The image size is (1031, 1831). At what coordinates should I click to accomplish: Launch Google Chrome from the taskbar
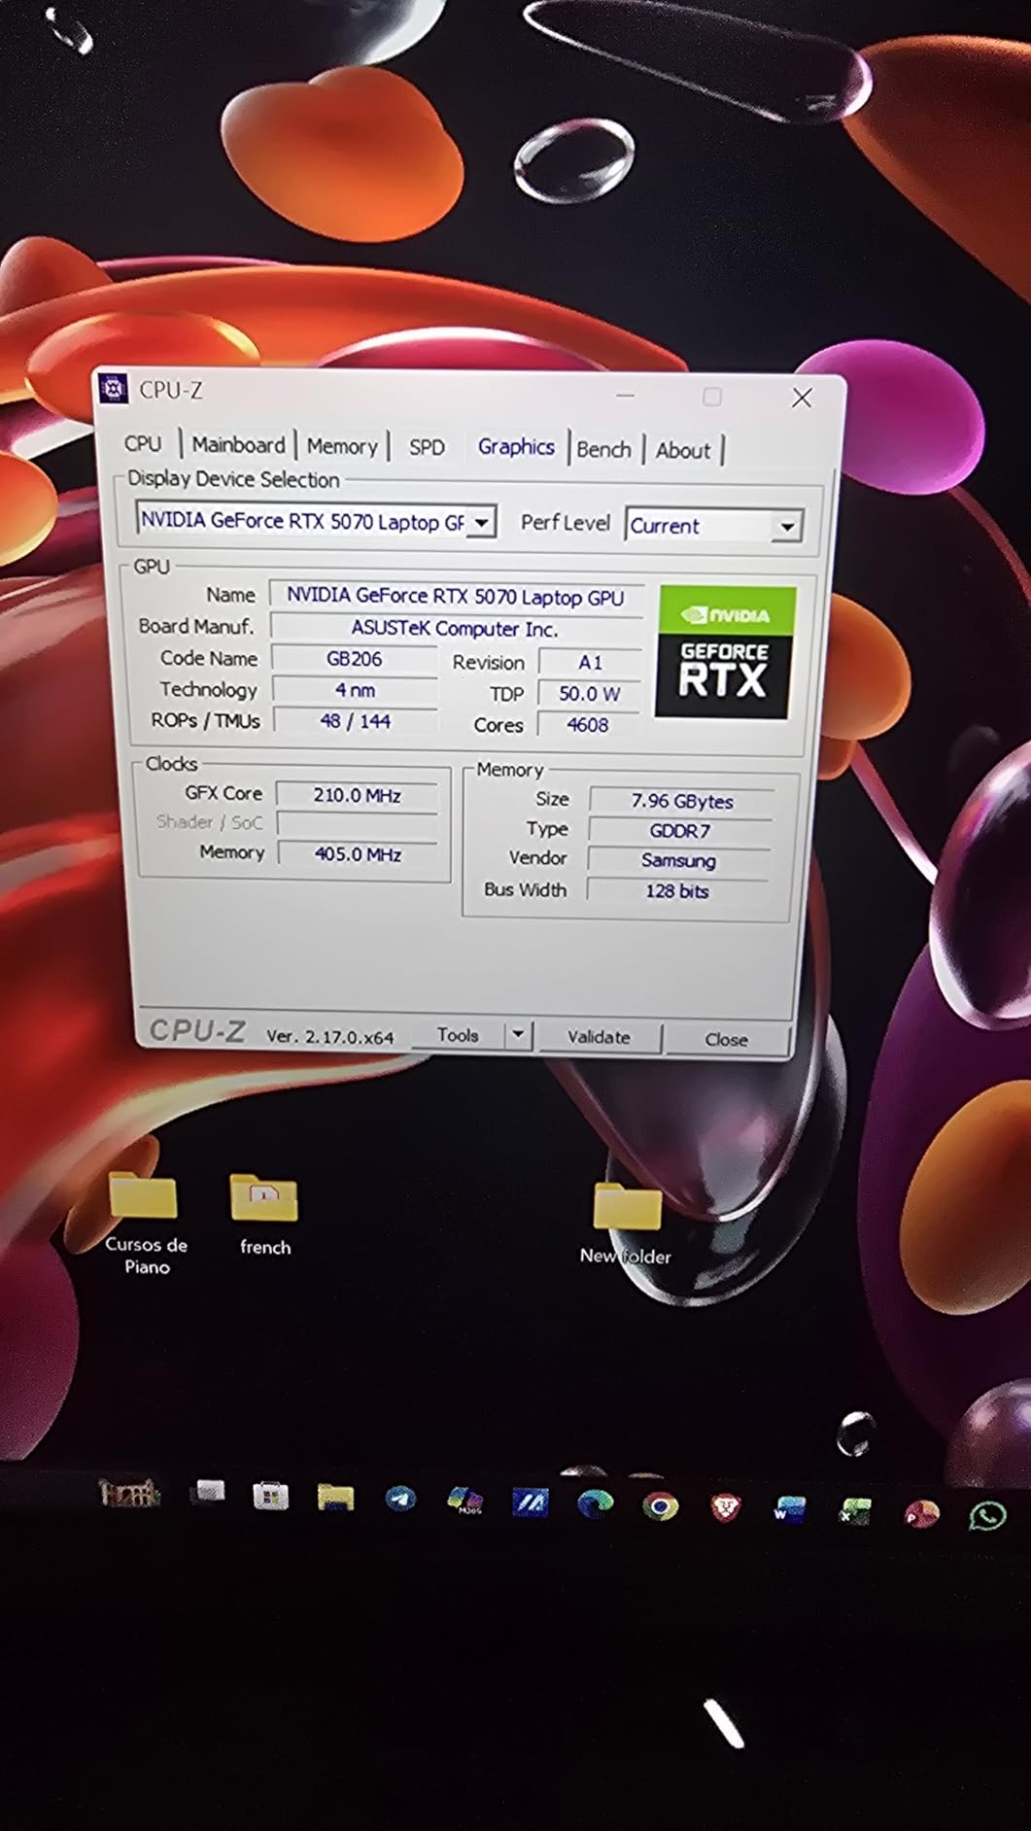[661, 1506]
